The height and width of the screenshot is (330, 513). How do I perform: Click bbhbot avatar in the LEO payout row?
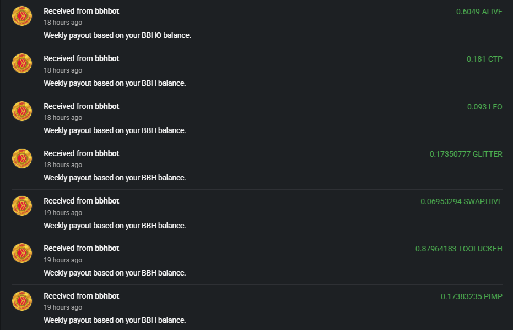(x=22, y=111)
